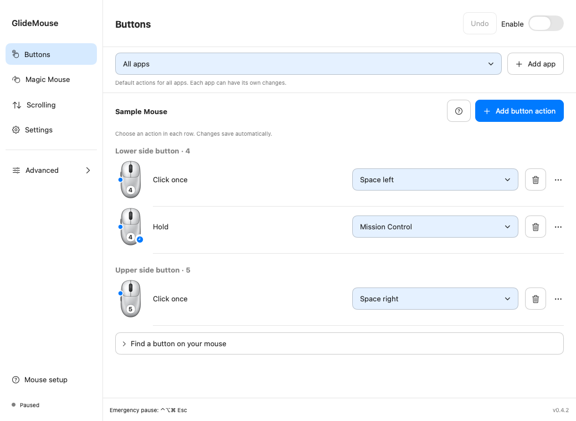The height and width of the screenshot is (421, 576).
Task: Click the Click once label under Lower side button
Action: click(x=170, y=179)
